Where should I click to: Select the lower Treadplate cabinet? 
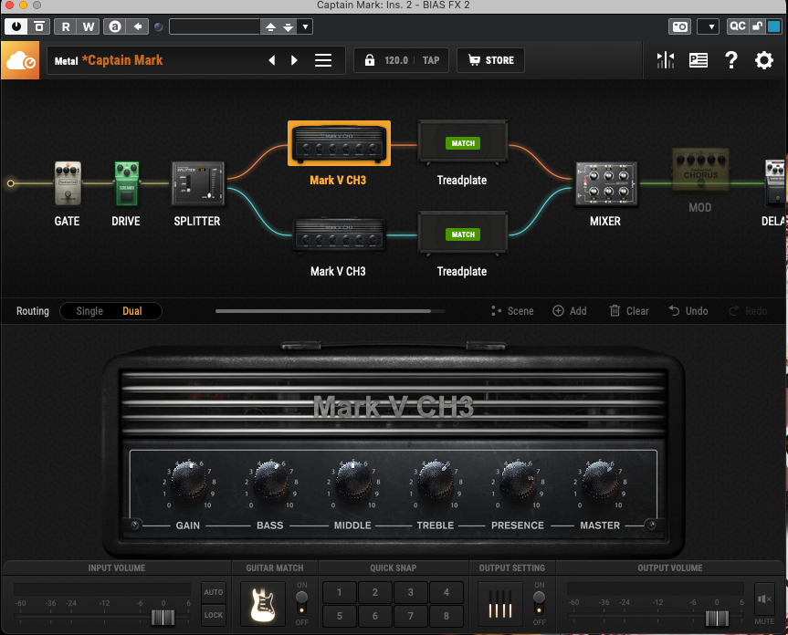point(462,234)
